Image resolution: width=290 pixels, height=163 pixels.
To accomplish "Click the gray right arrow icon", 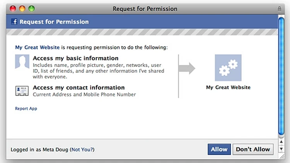I will click(187, 68).
